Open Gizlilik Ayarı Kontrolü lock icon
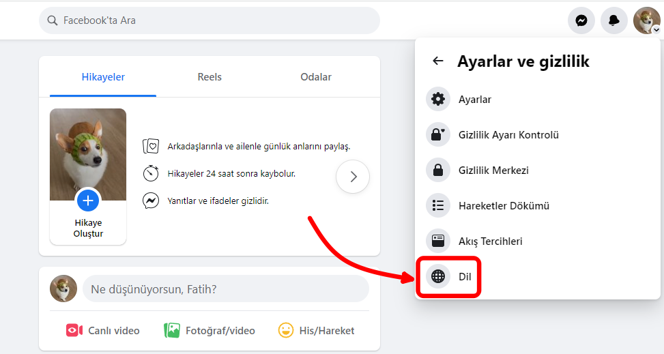The image size is (664, 354). point(438,135)
